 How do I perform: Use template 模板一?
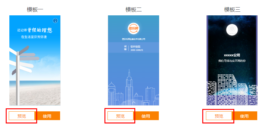pos(47,116)
